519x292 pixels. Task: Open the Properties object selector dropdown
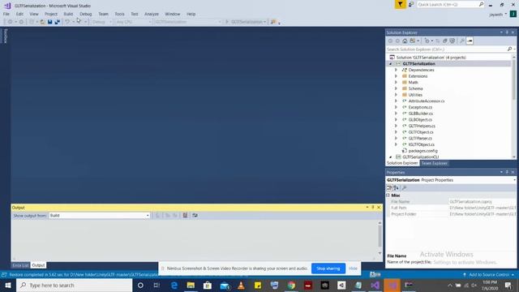click(514, 180)
